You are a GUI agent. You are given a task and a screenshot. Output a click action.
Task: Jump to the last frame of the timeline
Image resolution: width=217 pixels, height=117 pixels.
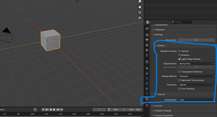61,109
